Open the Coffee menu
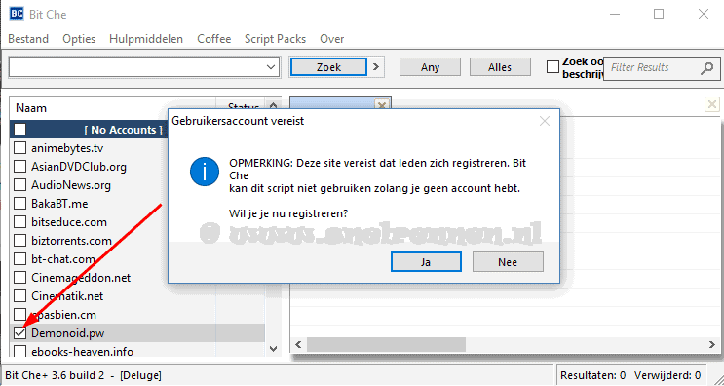724x386 pixels. 213,39
